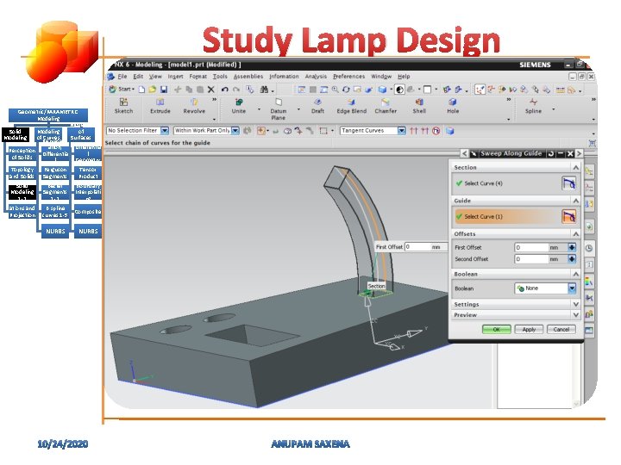This screenshot has height=465, width=621.
Task: Open Tangent Curves rule dropdown
Action: pos(402,131)
